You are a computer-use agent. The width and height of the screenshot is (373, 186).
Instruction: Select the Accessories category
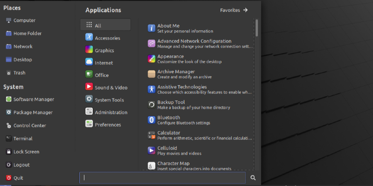pos(107,38)
